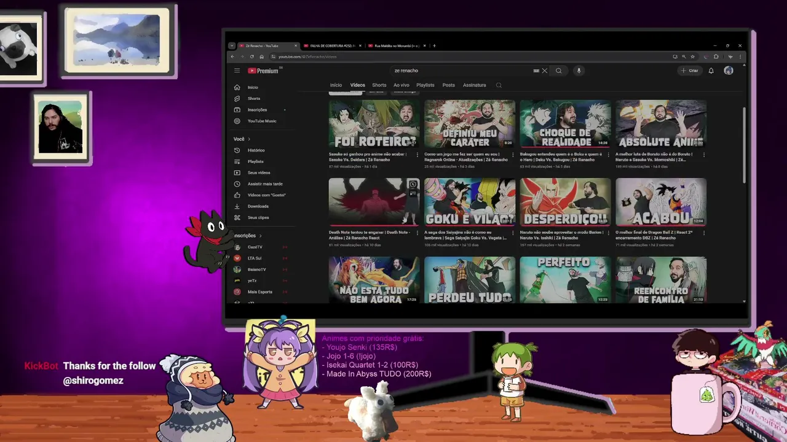This screenshot has width=787, height=442.
Task: Switch to the Assinatura channel tab
Action: pyautogui.click(x=475, y=85)
